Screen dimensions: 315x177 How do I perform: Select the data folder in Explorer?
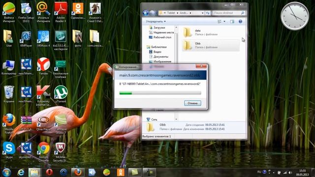tap(211, 32)
